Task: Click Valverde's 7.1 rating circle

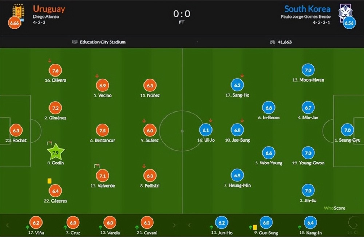Action: pos(103,176)
